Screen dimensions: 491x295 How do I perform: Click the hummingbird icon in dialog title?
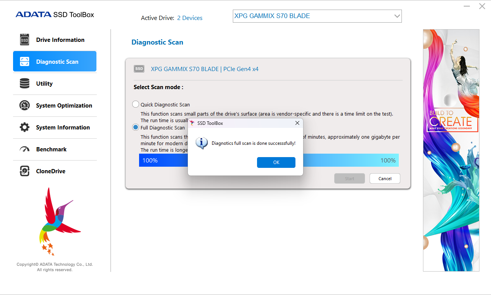click(192, 123)
